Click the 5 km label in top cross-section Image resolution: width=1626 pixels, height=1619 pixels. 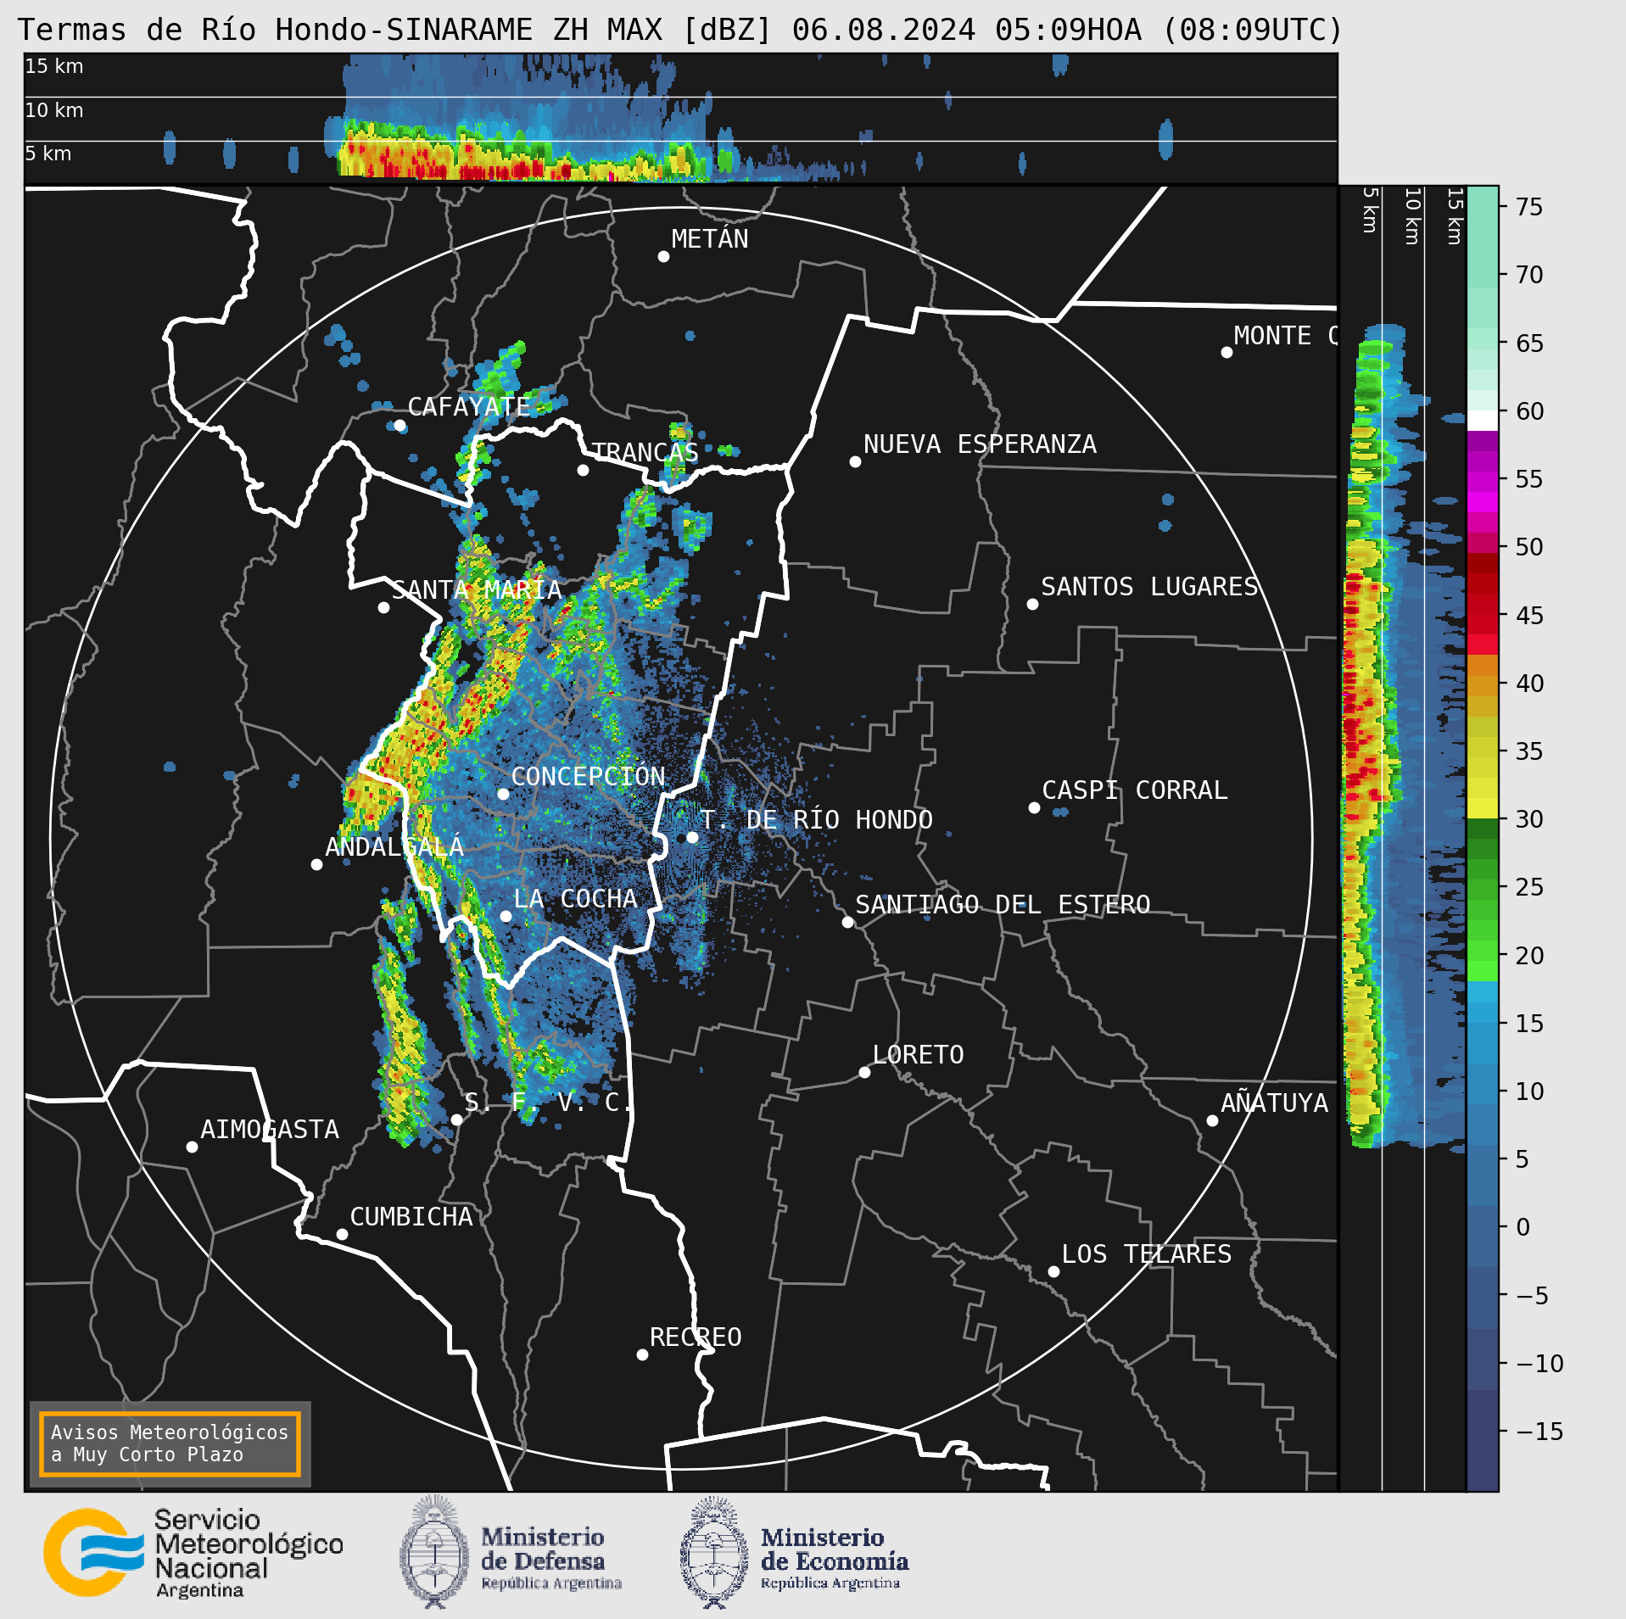[48, 154]
